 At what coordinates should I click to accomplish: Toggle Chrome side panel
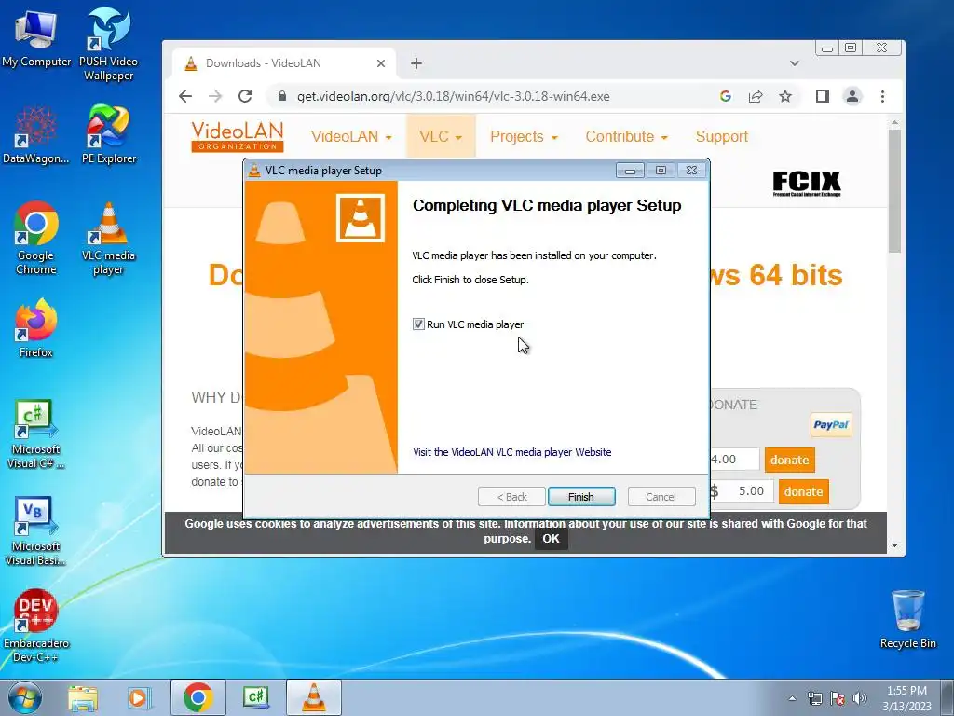[823, 96]
